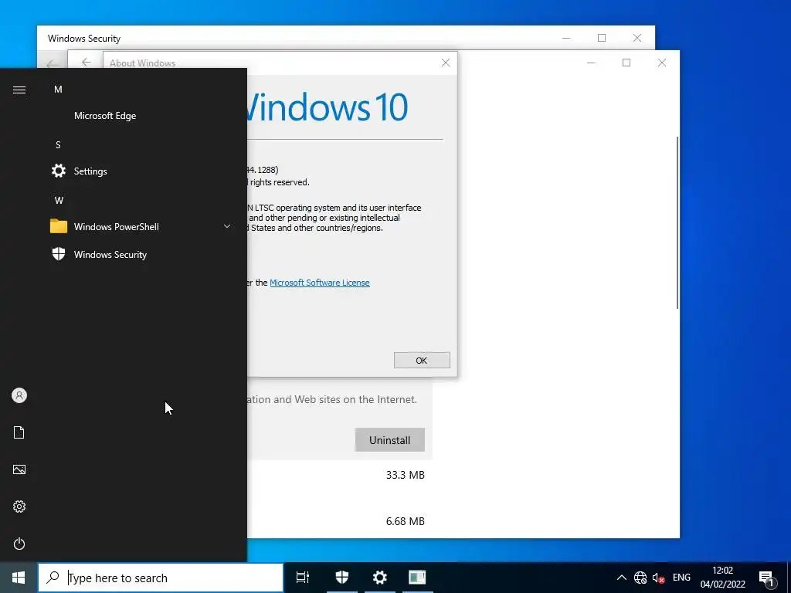This screenshot has width=791, height=593.
Task: Open muted volume tray icon
Action: point(658,578)
